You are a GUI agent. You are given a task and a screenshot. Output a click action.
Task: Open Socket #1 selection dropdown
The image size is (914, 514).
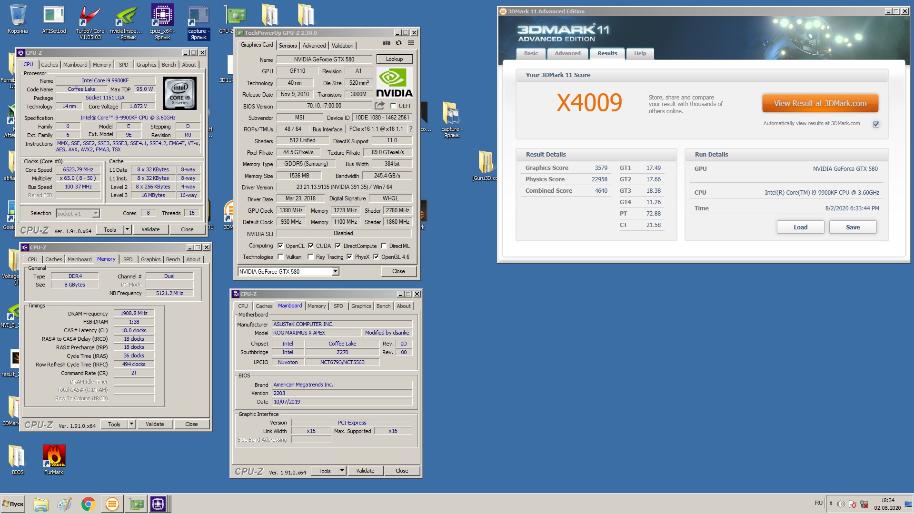click(x=96, y=214)
